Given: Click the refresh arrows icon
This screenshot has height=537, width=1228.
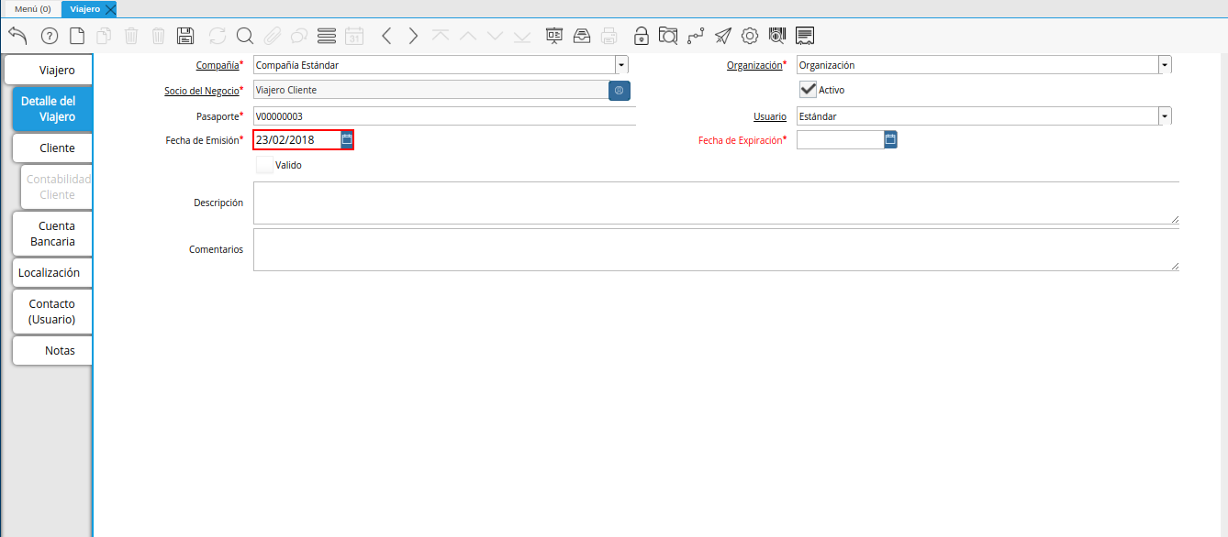Looking at the screenshot, I should (218, 36).
